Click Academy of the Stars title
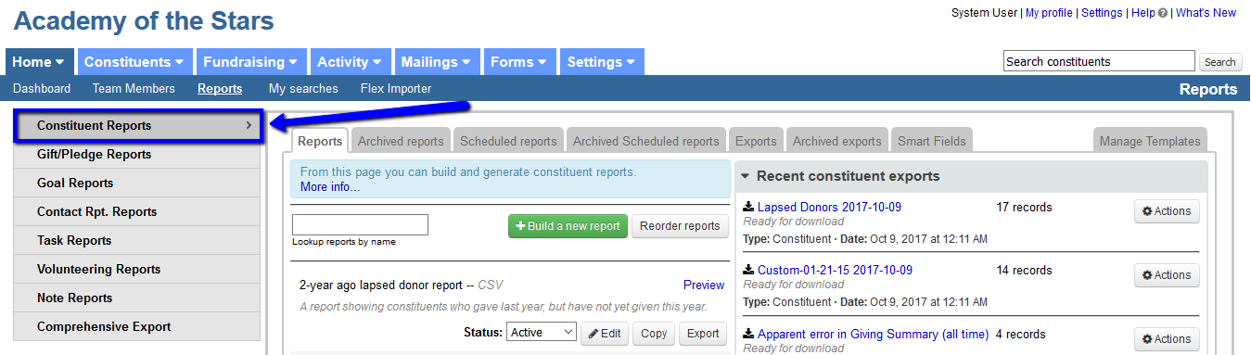Image resolution: width=1251 pixels, height=355 pixels. tap(144, 19)
